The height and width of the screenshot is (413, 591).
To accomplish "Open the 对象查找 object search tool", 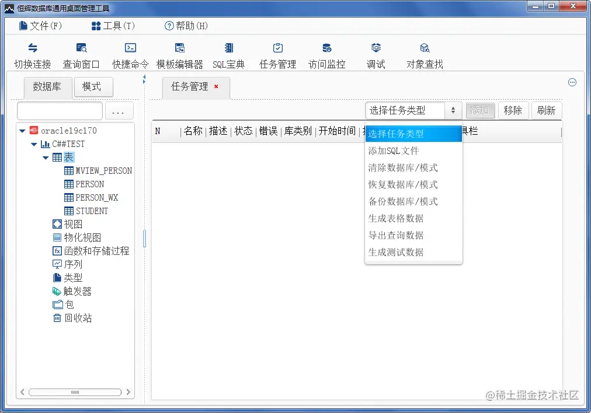I will [x=425, y=48].
